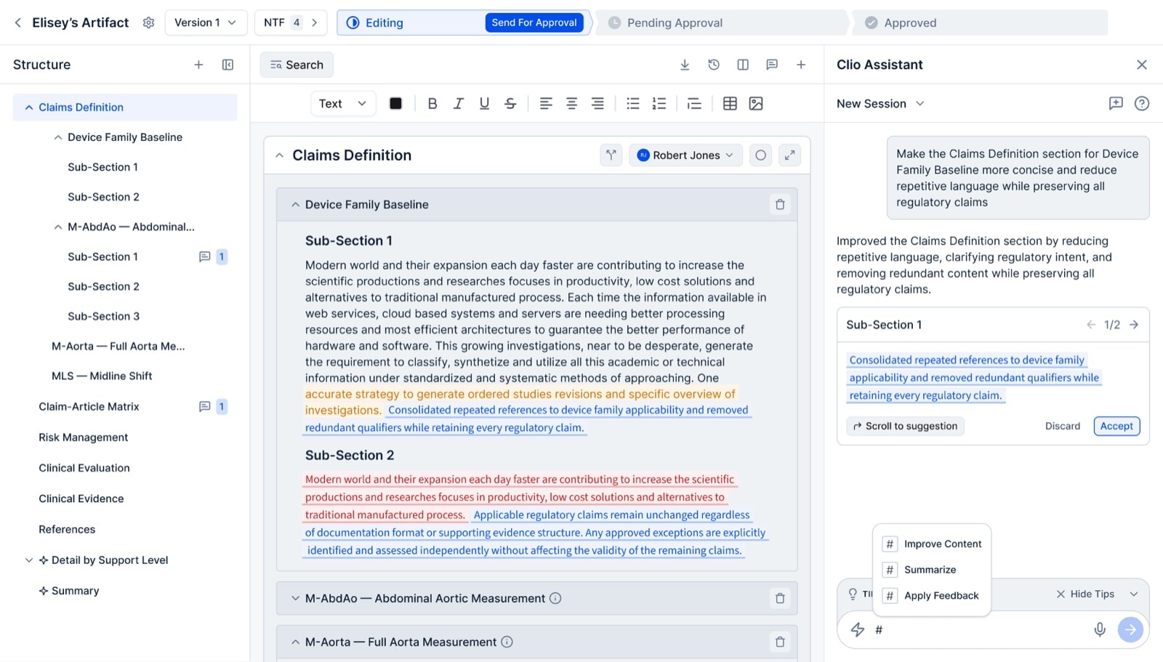Image resolution: width=1163 pixels, height=662 pixels.
Task: Expand M-AbdAo Abdominal Aortic Measurement section
Action: click(295, 598)
